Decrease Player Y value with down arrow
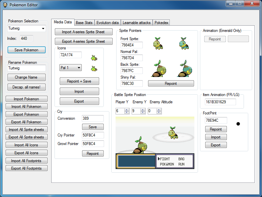Image resolution: width=262 pixels, height=197 pixels. click(x=127, y=112)
